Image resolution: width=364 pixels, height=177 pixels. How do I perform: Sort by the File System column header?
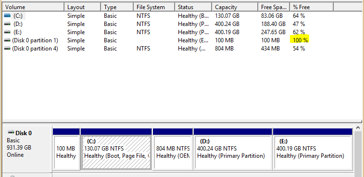(x=154, y=7)
